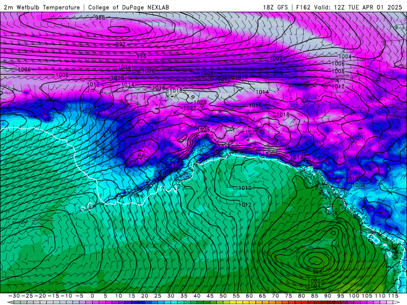Viewport: 407px width, 305px height.
Task: Click the 45 value on the color scale
Action: click(210, 296)
